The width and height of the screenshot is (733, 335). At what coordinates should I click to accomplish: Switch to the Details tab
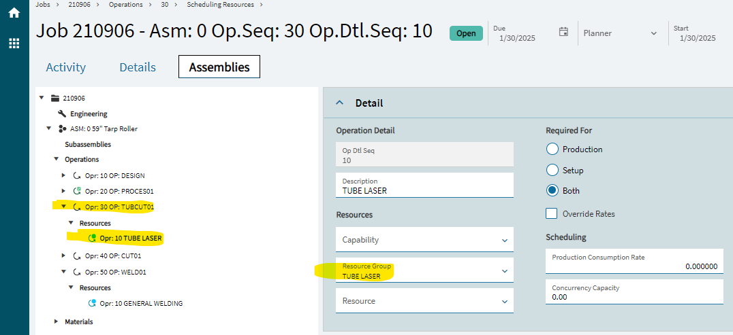[x=138, y=67]
